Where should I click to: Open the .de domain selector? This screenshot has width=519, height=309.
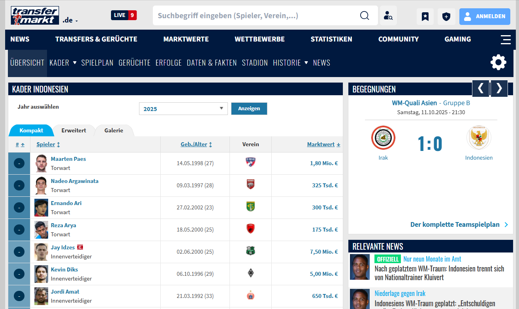70,21
